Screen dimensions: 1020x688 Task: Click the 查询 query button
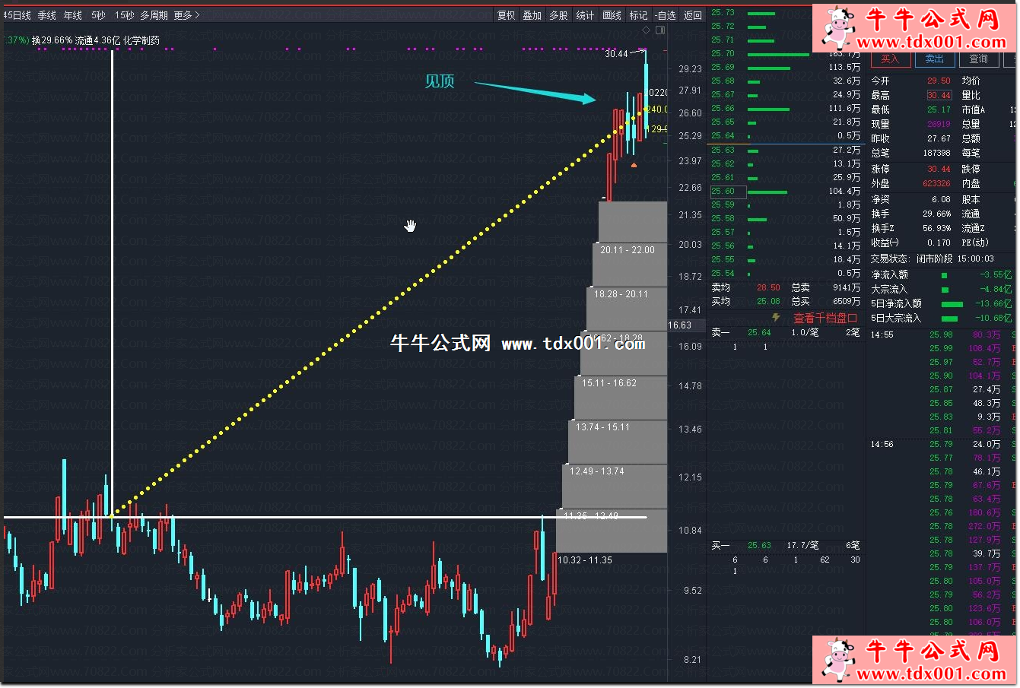(979, 59)
